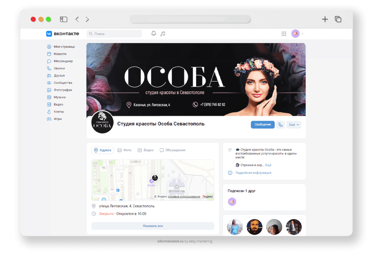Click the Яндекс logo on map
This screenshot has height=256, width=370.
[x=208, y=196]
